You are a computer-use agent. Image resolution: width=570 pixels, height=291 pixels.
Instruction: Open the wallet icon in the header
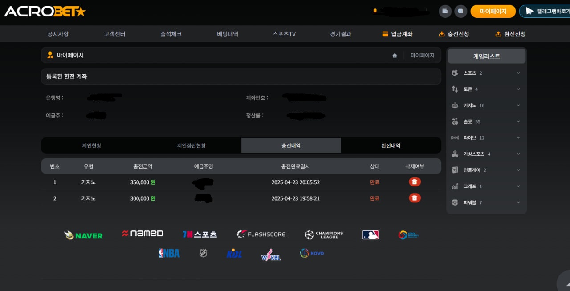[x=445, y=11]
